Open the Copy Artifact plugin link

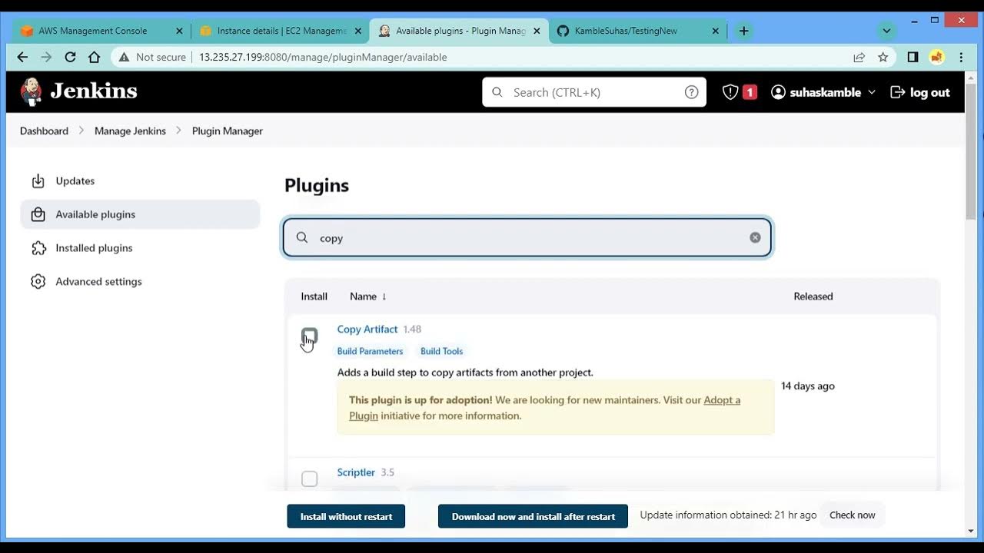[367, 329]
